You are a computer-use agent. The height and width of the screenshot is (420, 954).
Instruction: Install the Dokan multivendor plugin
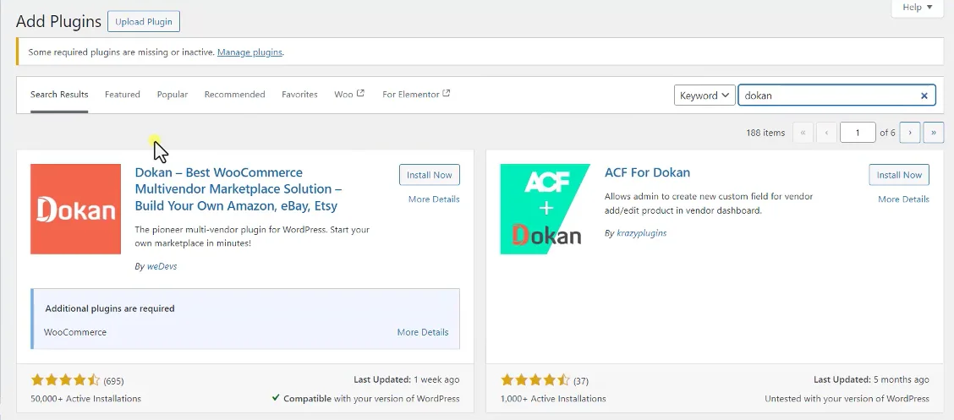click(x=430, y=174)
